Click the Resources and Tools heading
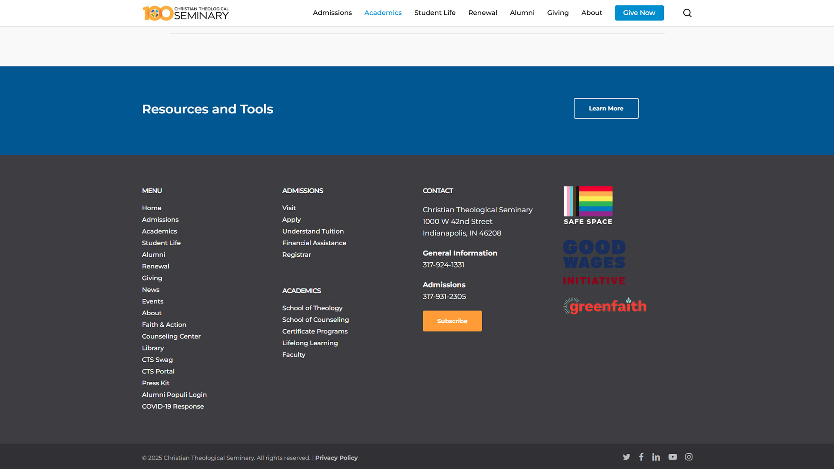This screenshot has width=834, height=469. coord(208,109)
